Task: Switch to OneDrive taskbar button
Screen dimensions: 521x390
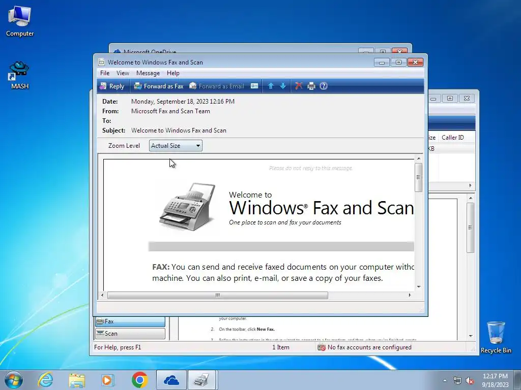Action: pyautogui.click(x=171, y=380)
